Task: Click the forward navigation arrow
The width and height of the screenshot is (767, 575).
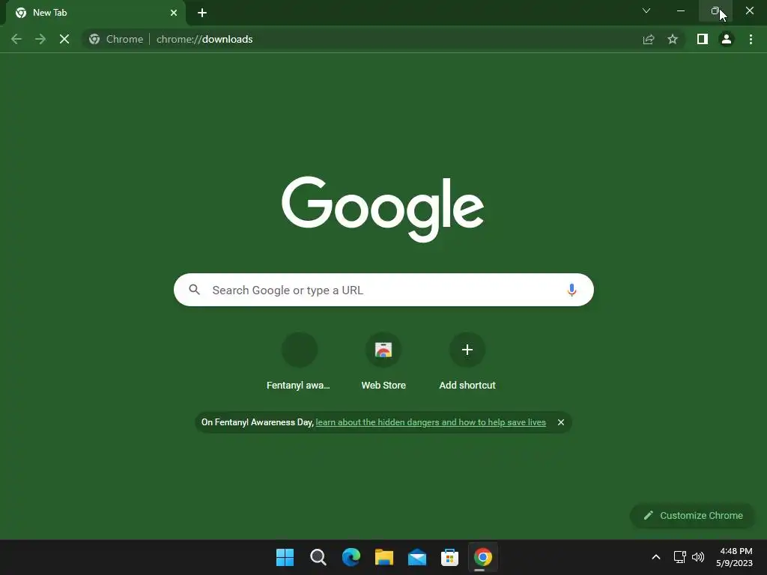Action: [x=40, y=39]
